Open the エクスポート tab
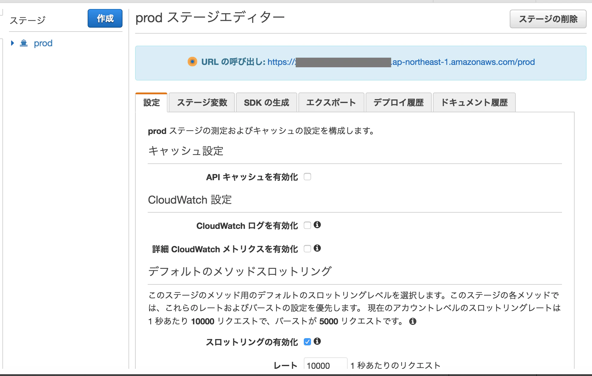 (x=331, y=102)
